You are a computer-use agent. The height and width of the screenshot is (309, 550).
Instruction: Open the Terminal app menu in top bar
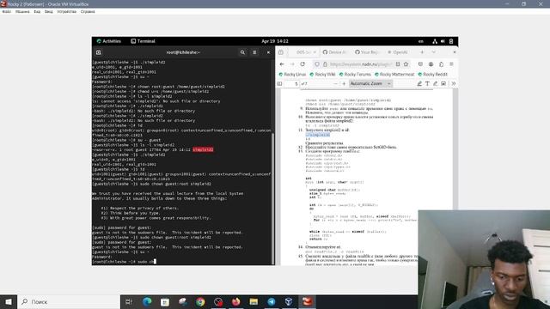pyautogui.click(x=144, y=41)
